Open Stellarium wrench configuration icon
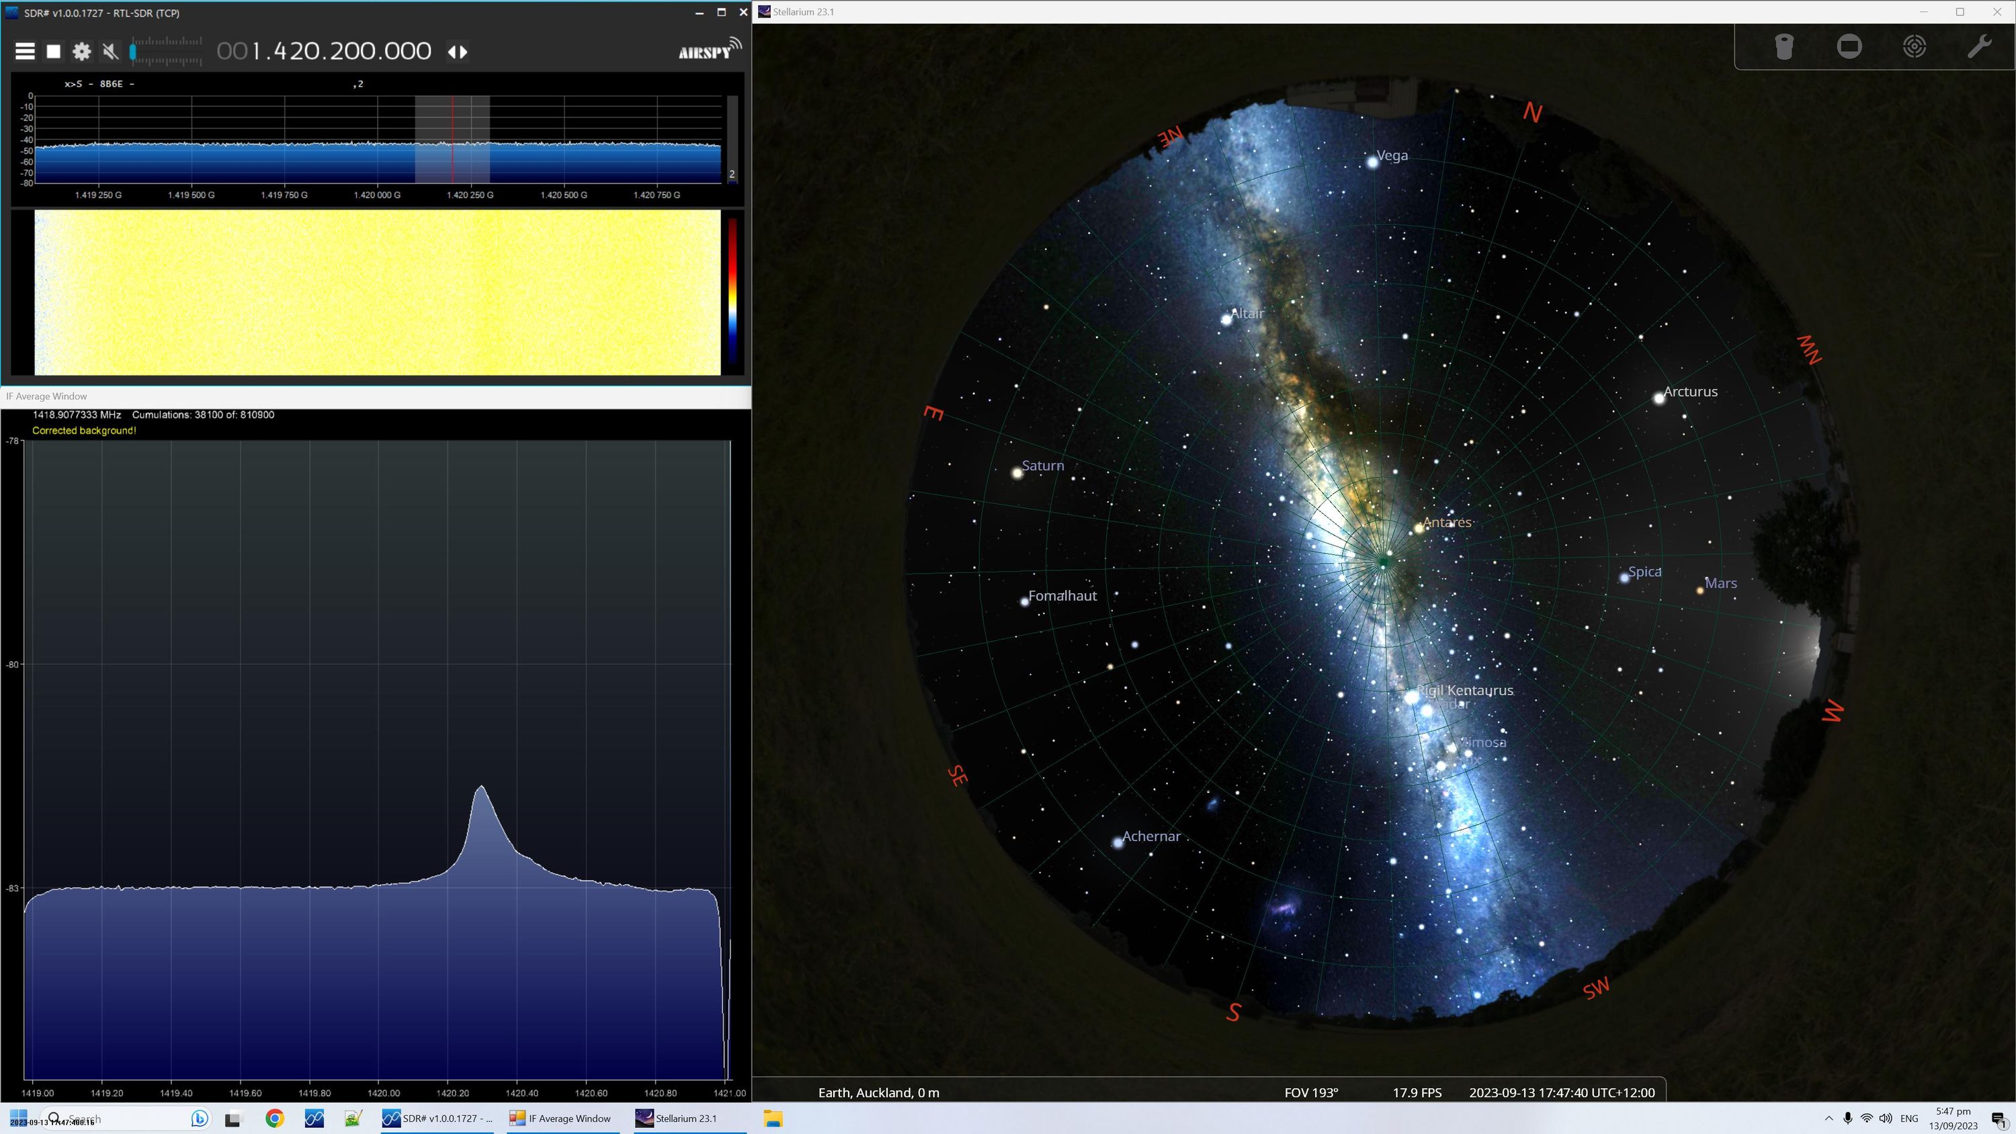The height and width of the screenshot is (1134, 2016). [1979, 46]
